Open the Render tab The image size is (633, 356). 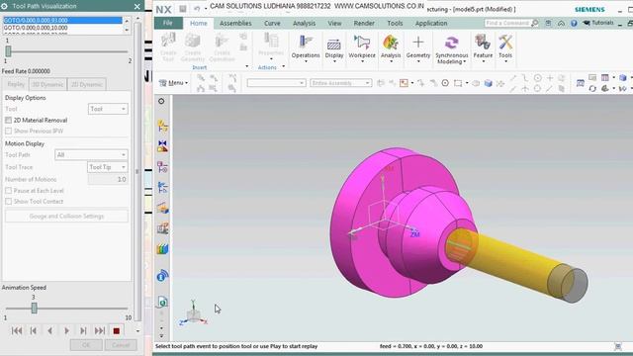coord(364,24)
